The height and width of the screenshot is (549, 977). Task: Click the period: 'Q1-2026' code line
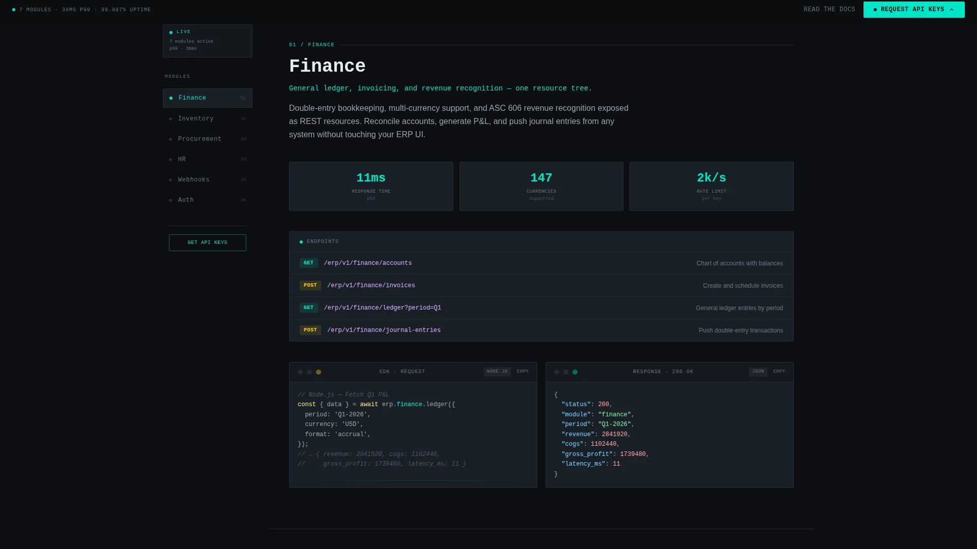pos(337,415)
